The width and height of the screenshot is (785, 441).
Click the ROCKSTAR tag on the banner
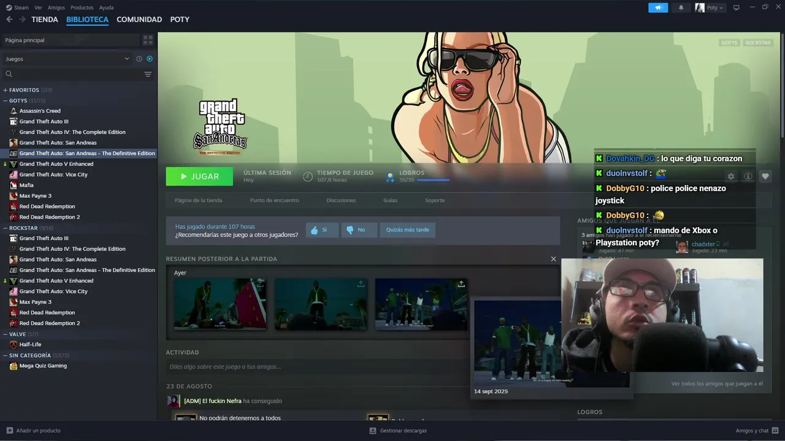coord(758,43)
